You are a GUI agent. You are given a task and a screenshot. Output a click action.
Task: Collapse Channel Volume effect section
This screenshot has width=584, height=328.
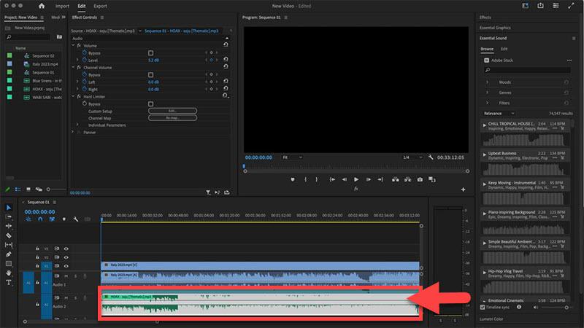pyautogui.click(x=74, y=67)
